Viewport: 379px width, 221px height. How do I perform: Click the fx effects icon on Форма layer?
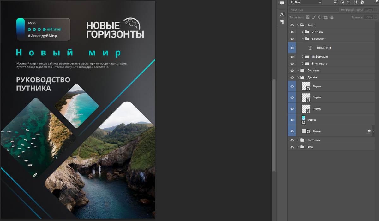(369, 131)
